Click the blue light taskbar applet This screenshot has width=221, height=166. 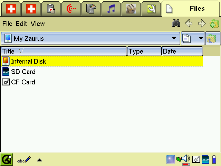(170, 159)
